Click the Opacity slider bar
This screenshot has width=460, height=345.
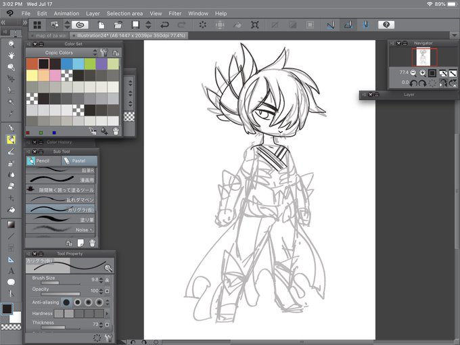pos(60,294)
